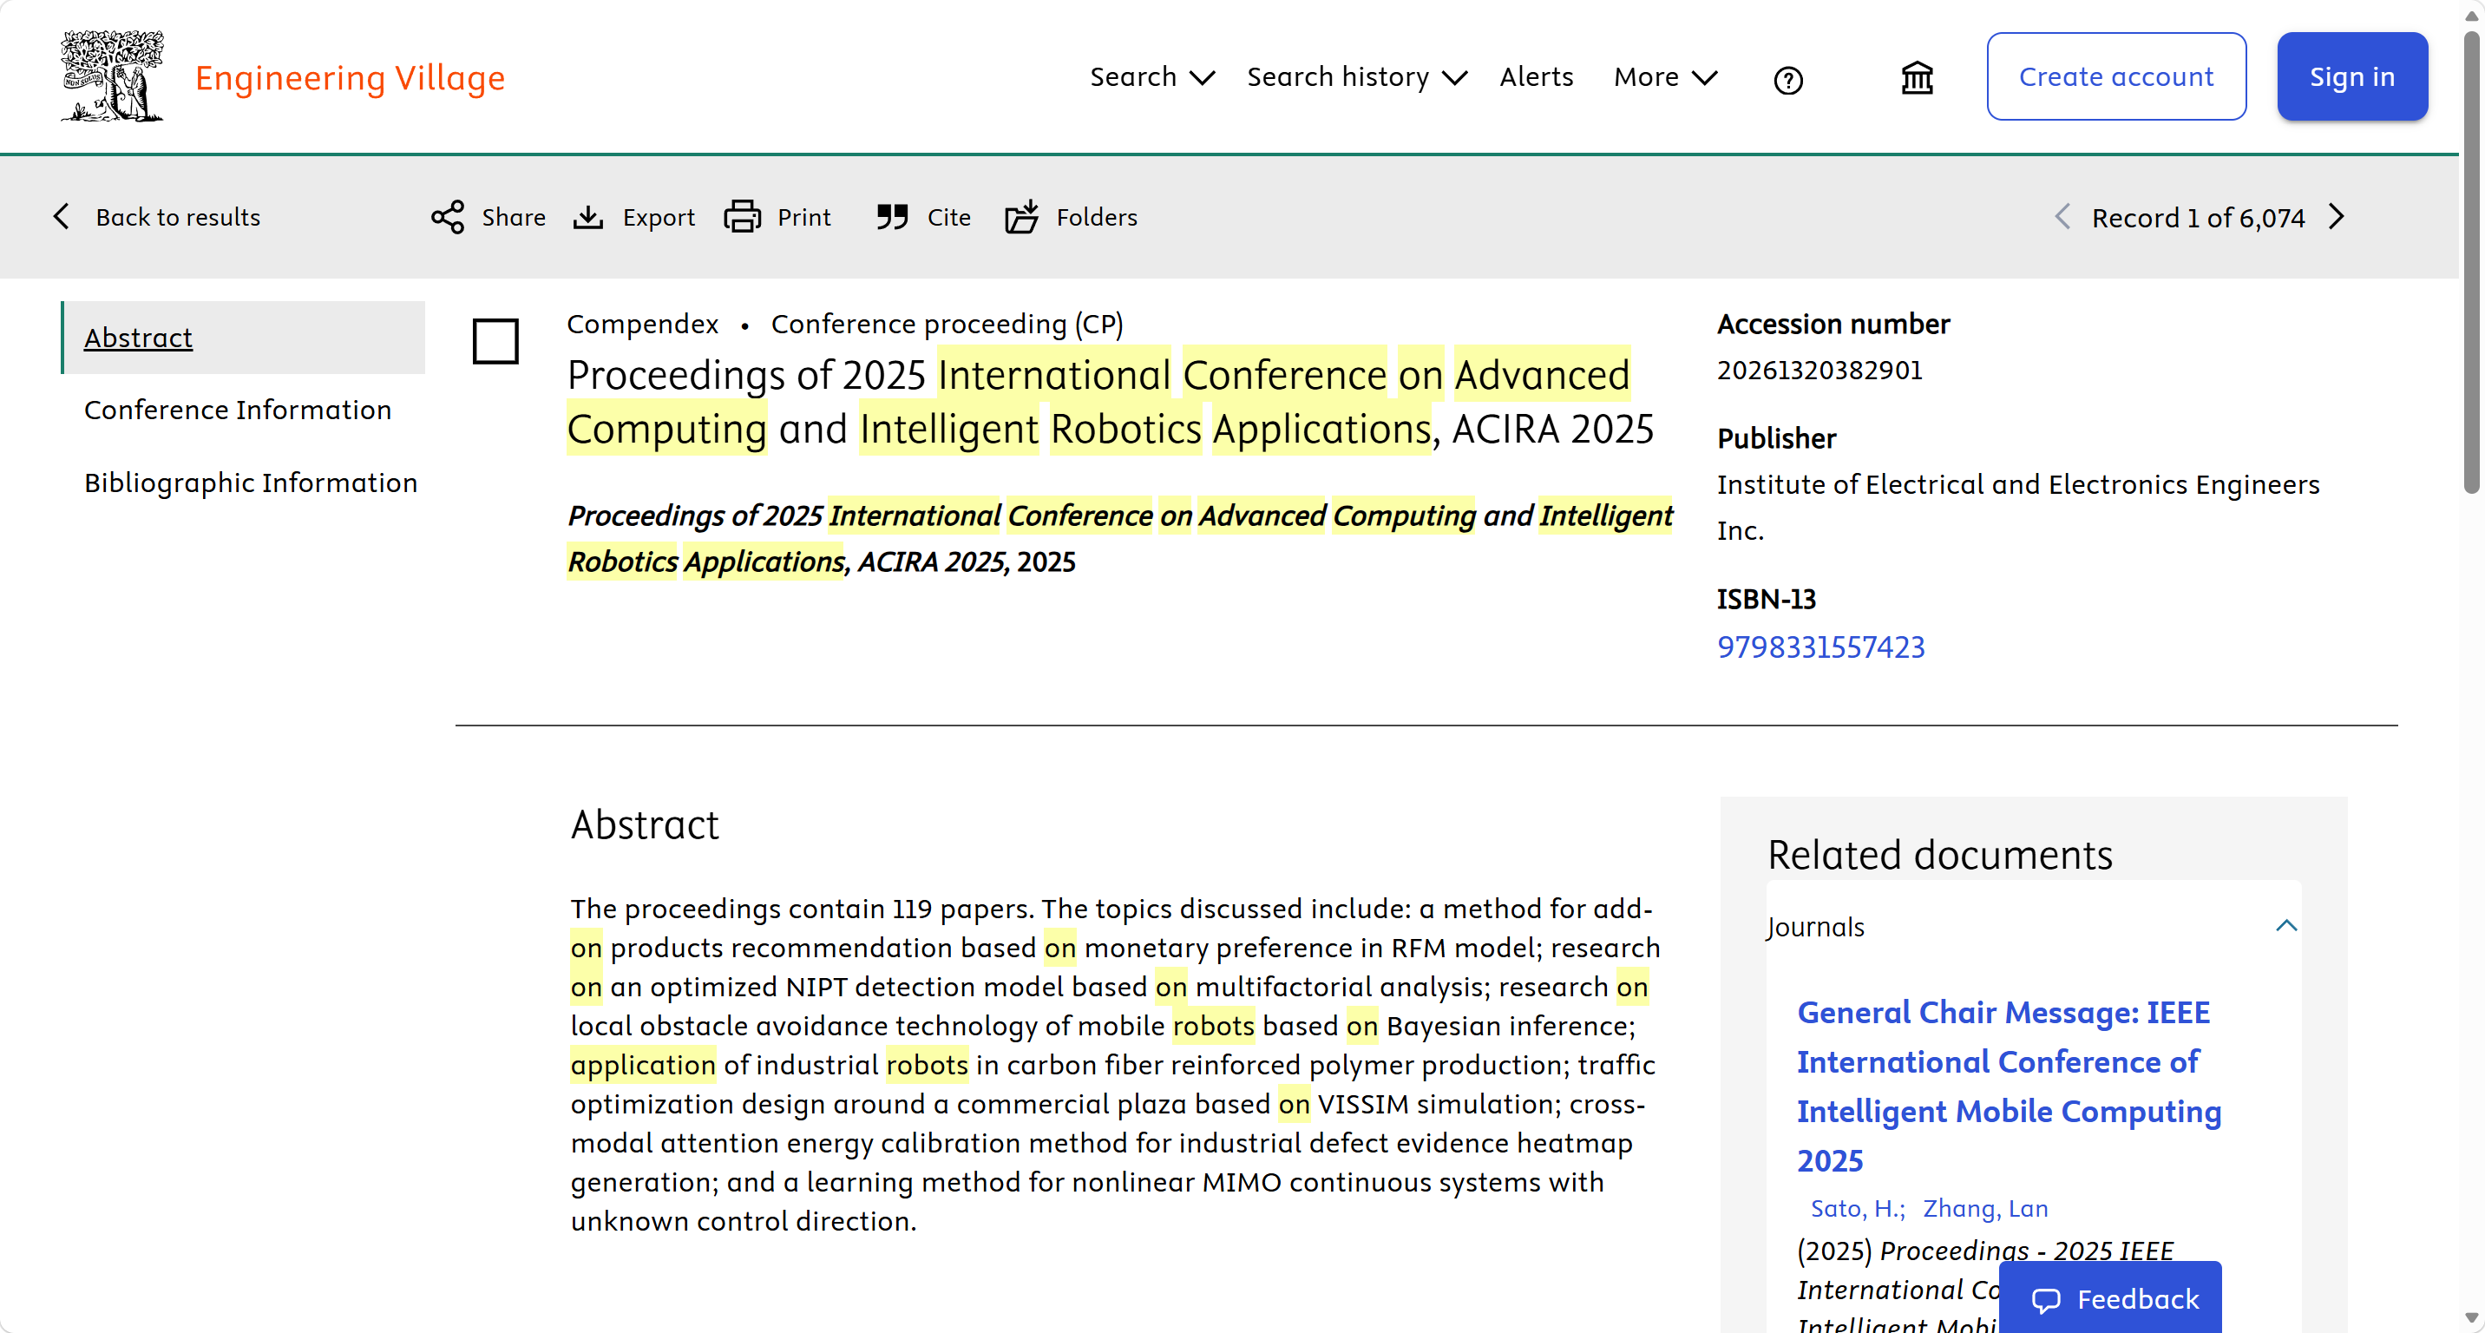Click the Abstract section heading
This screenshot has width=2485, height=1333.
(645, 825)
